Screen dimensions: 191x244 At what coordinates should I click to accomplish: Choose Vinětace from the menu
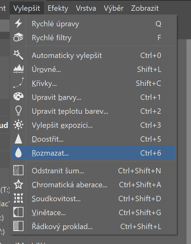[49, 213]
